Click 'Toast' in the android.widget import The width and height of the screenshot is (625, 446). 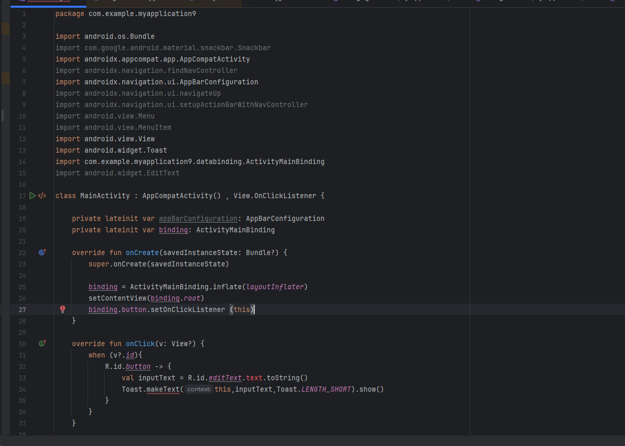(x=157, y=150)
